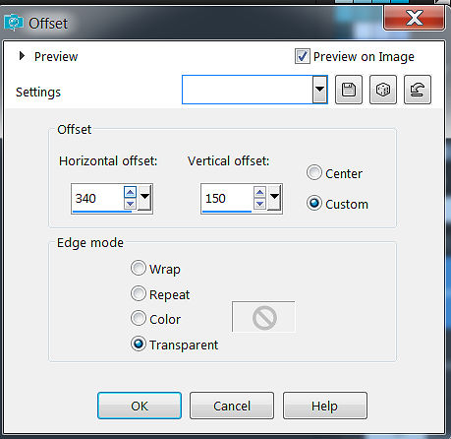Open the horizontal offset slider dropdown
This screenshot has height=439, width=451.
point(144,198)
